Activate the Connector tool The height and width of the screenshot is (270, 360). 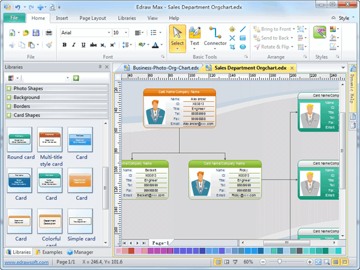pyautogui.click(x=215, y=35)
